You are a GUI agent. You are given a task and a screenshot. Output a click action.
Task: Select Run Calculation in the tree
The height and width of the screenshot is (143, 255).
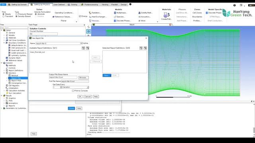(15, 93)
